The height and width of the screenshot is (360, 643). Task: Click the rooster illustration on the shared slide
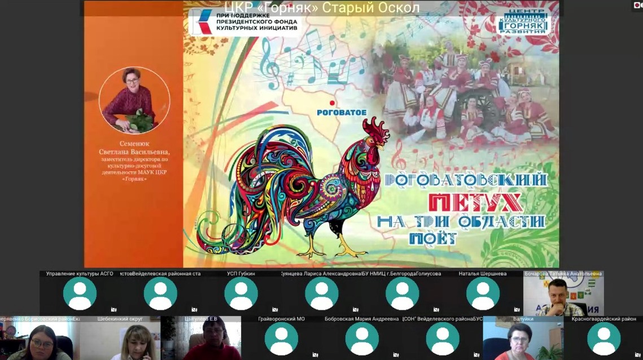coord(294,188)
